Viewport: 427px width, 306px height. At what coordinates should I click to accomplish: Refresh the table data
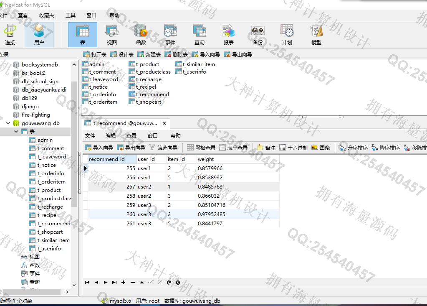tap(169, 282)
